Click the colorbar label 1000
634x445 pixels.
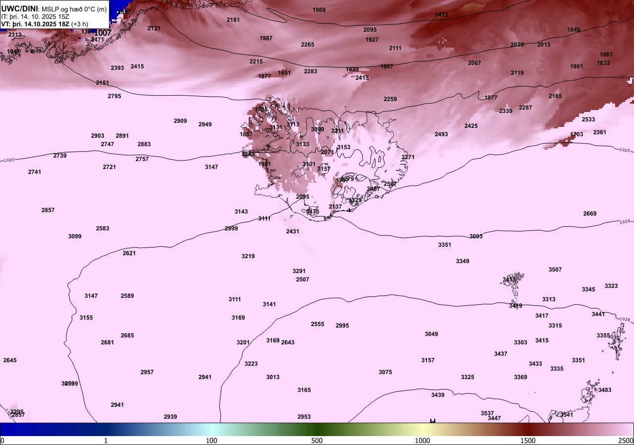(x=423, y=441)
